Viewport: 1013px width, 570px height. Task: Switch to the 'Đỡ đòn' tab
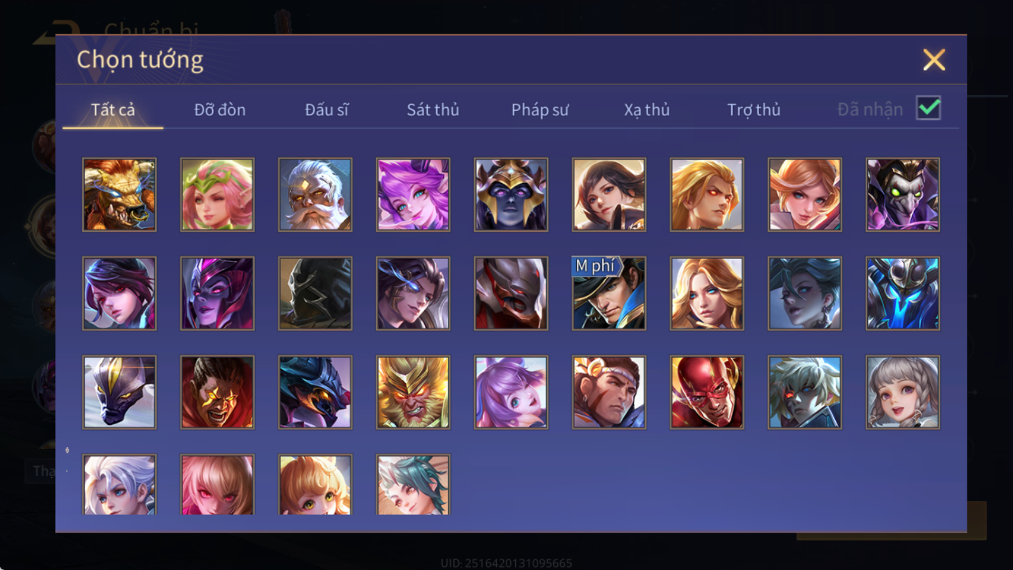point(220,110)
